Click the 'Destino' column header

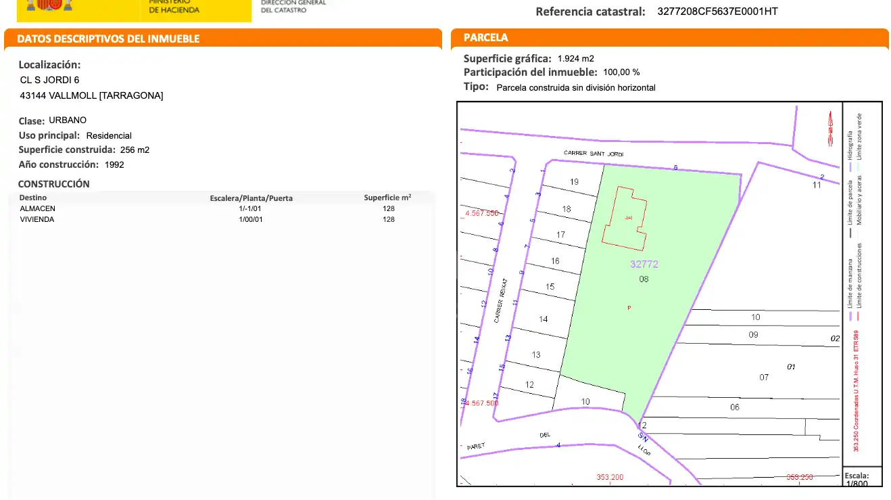click(x=33, y=197)
